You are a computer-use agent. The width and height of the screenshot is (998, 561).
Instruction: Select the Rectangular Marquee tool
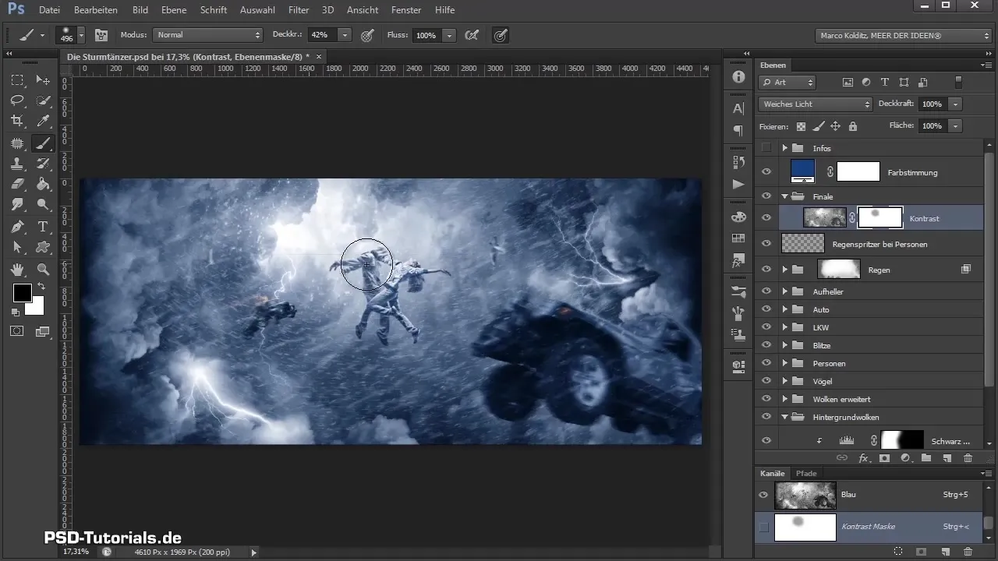[x=18, y=80]
